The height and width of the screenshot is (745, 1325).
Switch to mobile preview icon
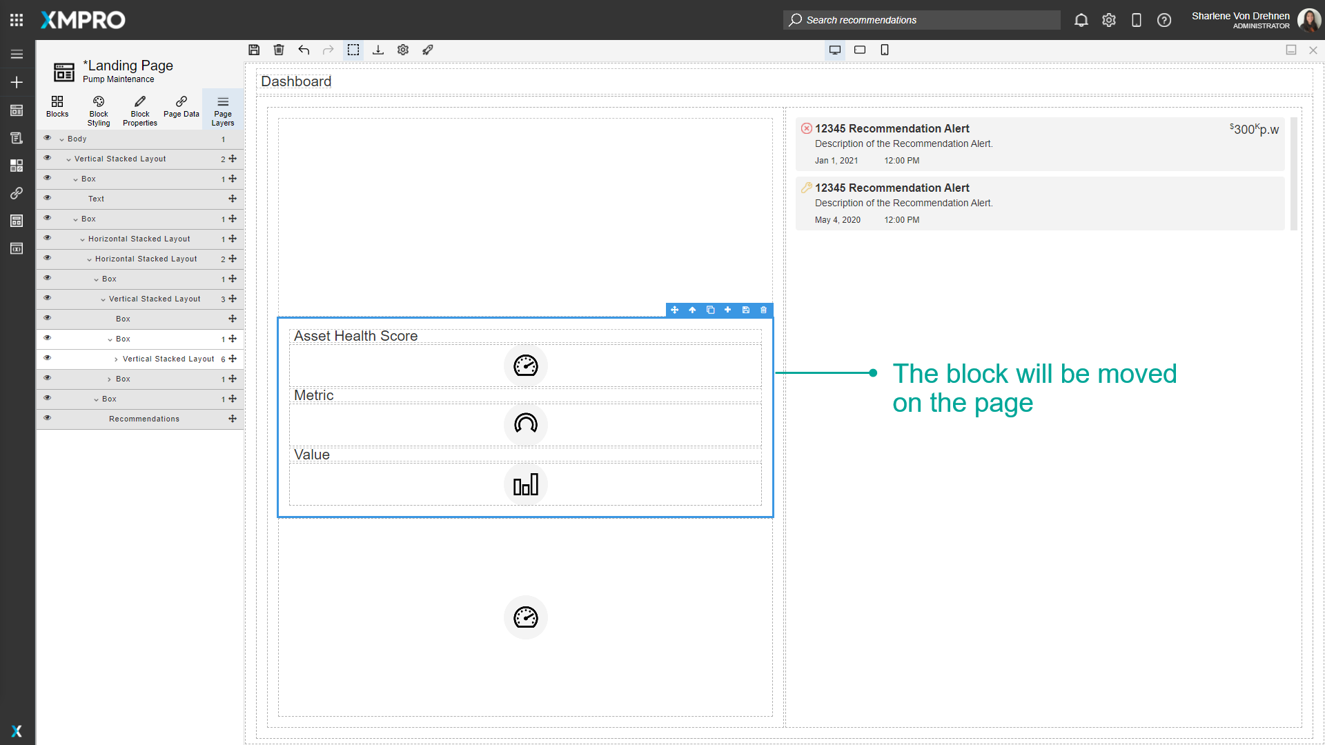pyautogui.click(x=885, y=50)
